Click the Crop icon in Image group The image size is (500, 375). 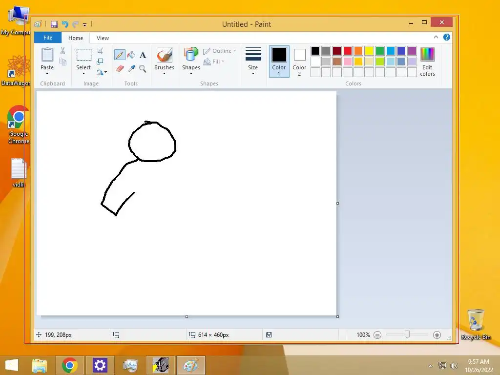point(100,51)
